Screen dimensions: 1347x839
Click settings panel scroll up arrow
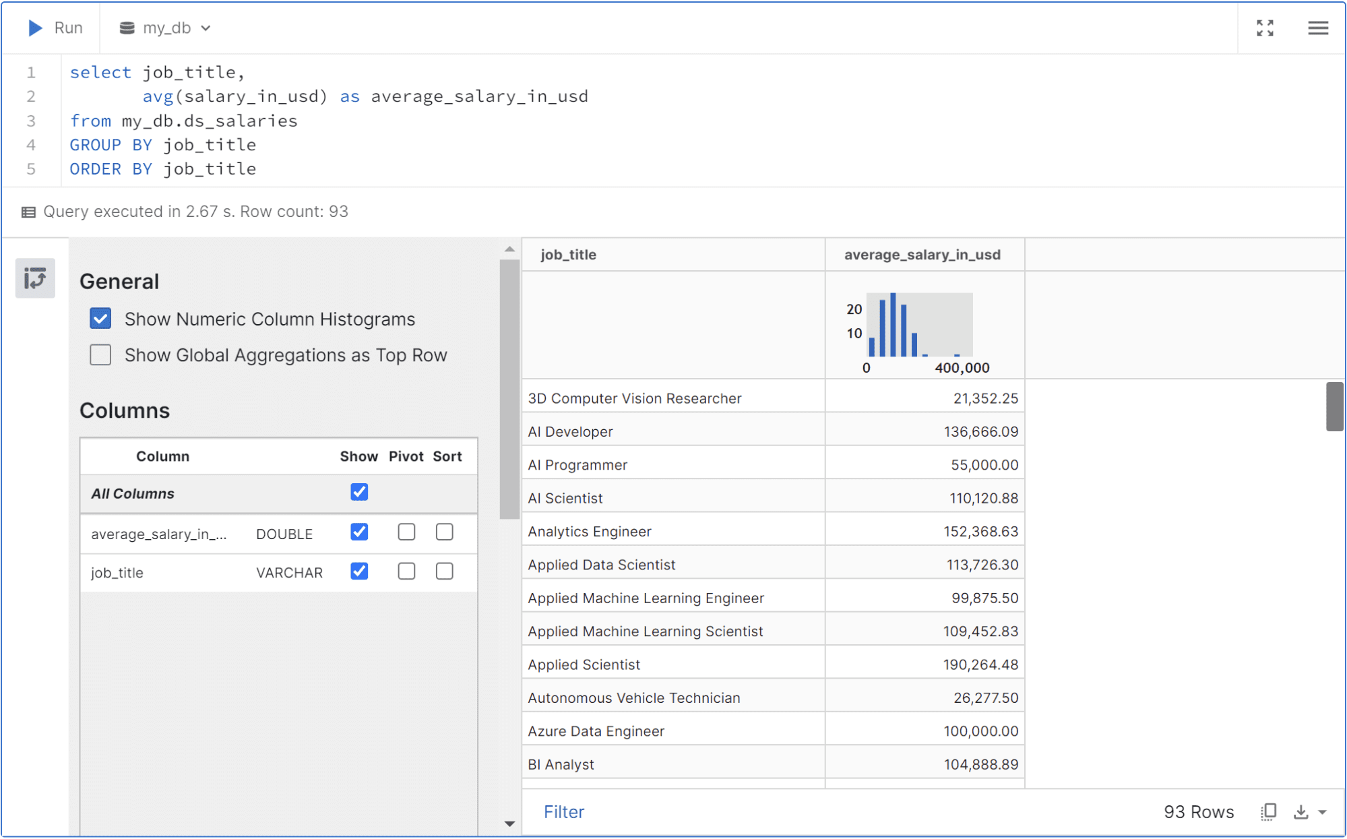509,249
